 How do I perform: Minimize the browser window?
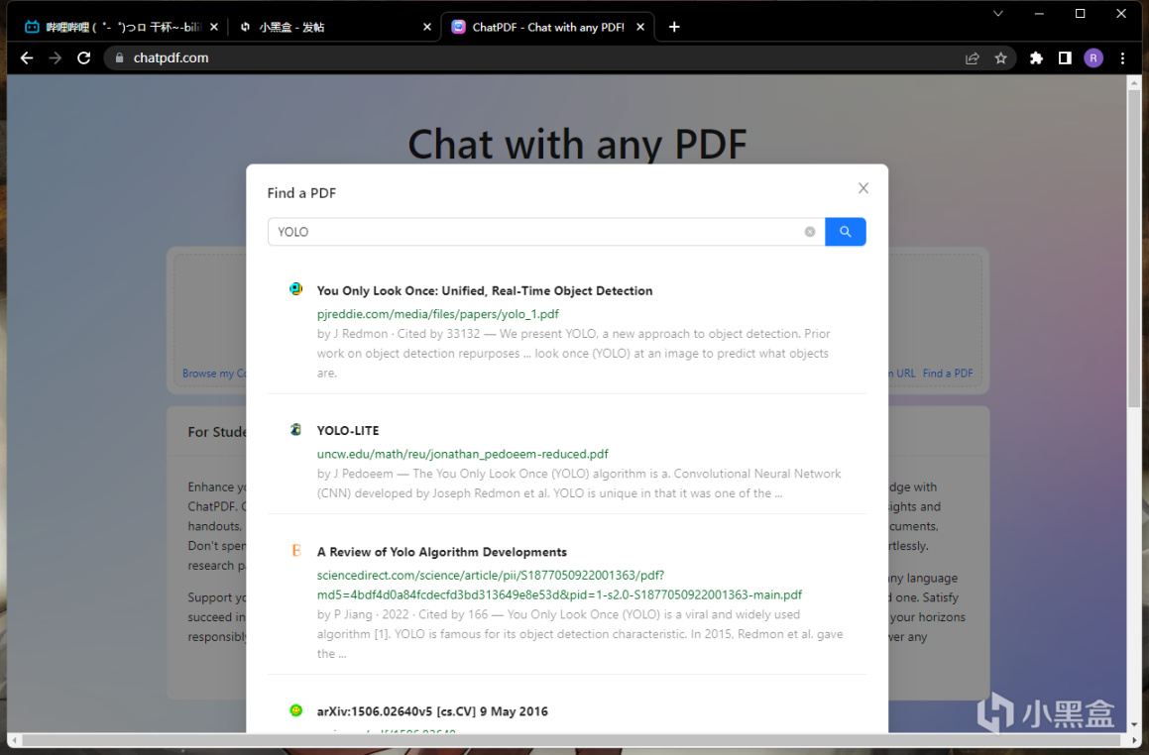point(1039,13)
